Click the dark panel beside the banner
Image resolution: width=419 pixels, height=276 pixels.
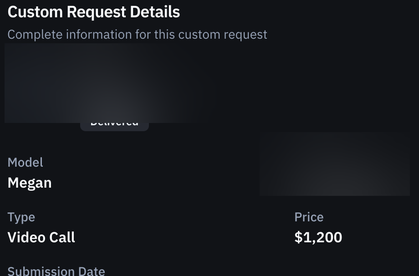point(319,82)
